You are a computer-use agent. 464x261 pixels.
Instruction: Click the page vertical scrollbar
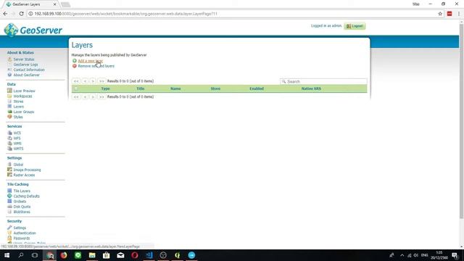pyautogui.click(x=461, y=121)
